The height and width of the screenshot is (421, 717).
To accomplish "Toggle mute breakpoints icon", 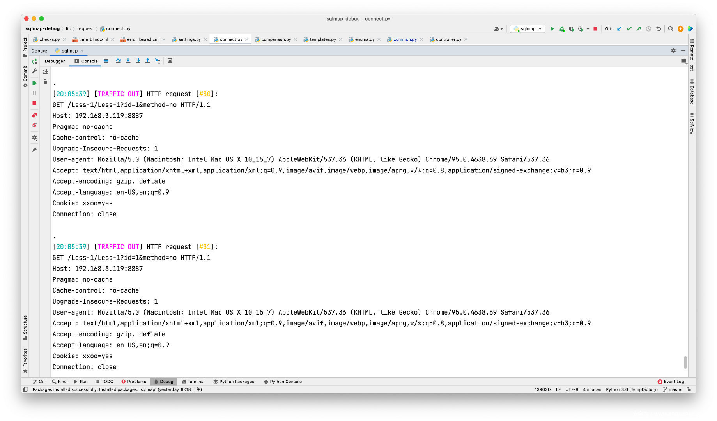I will (34, 125).
